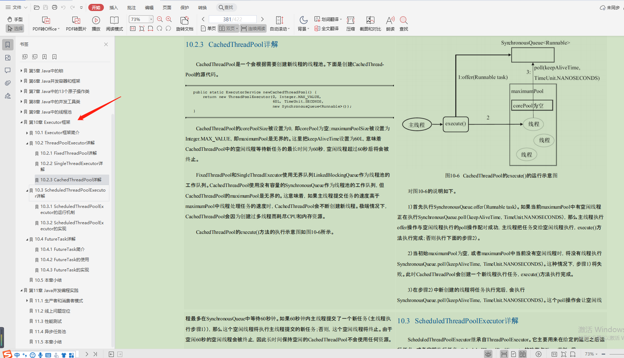Switch to 编辑 tab
The width and height of the screenshot is (624, 358).
click(x=149, y=7)
